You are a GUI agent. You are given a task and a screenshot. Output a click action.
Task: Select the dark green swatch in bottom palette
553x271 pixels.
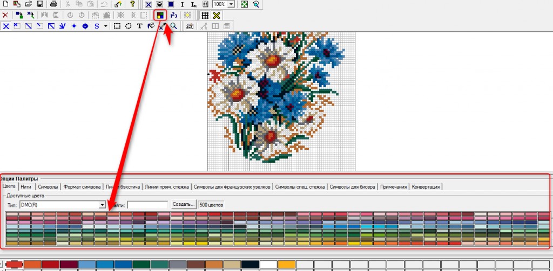tap(143, 265)
